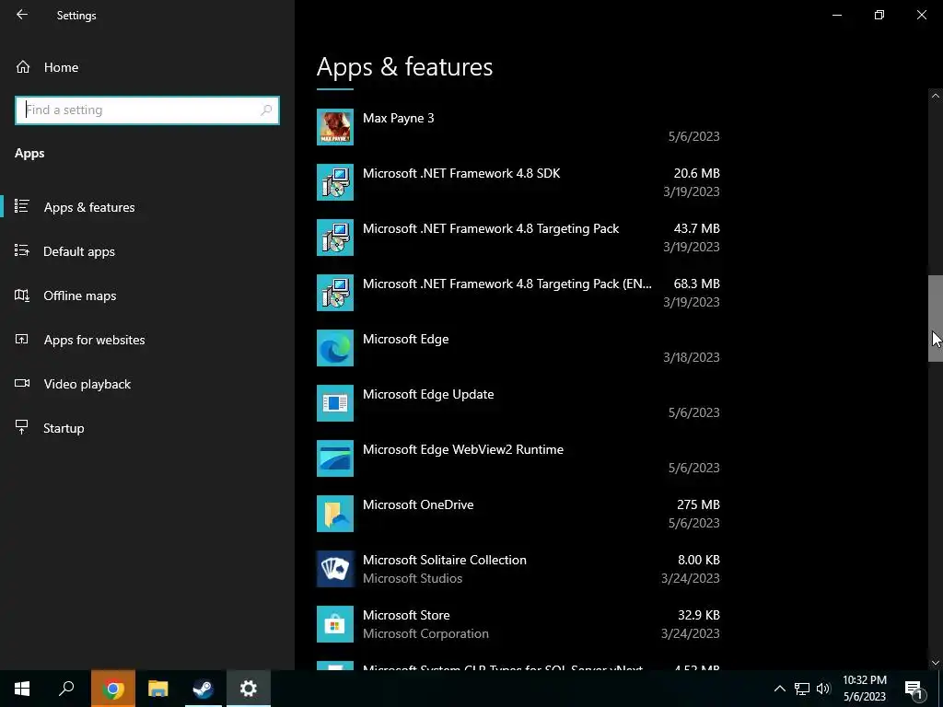
Task: Open the notification action center icon
Action: pyautogui.click(x=914, y=690)
